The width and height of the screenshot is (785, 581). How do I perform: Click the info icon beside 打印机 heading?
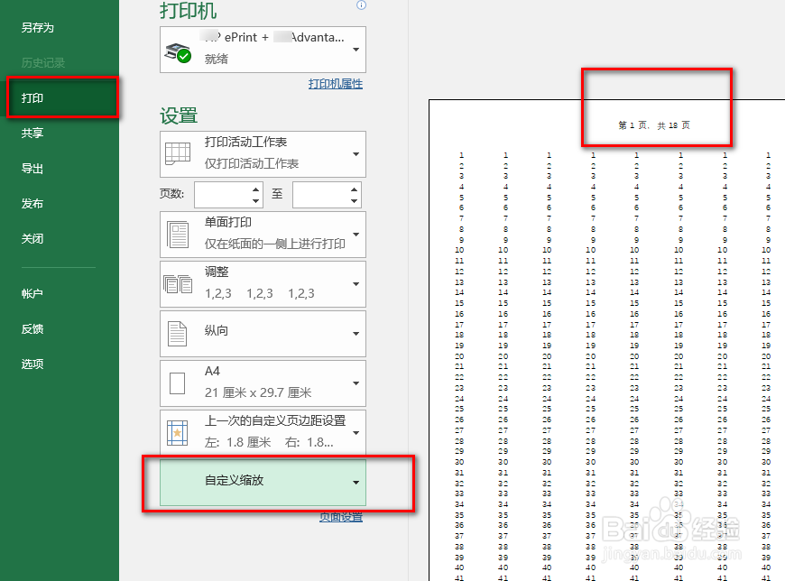(361, 6)
